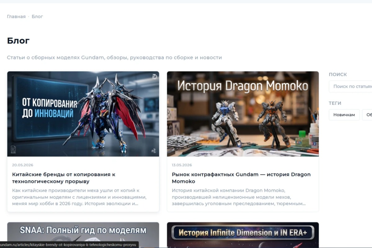The height and width of the screenshot is (248, 372).
Task: Click the Блог breadcrumb item
Action: click(x=37, y=16)
